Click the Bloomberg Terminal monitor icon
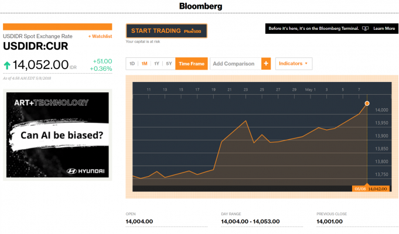Viewport: 399px width, 234px height. click(366, 28)
